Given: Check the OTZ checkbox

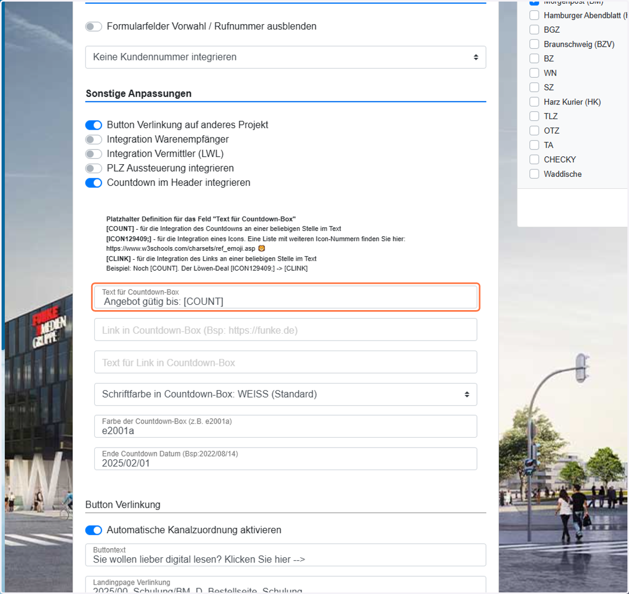Looking at the screenshot, I should [534, 131].
